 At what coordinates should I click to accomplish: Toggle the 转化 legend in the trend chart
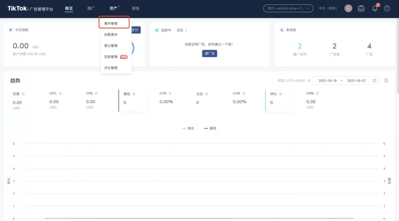tap(188, 128)
